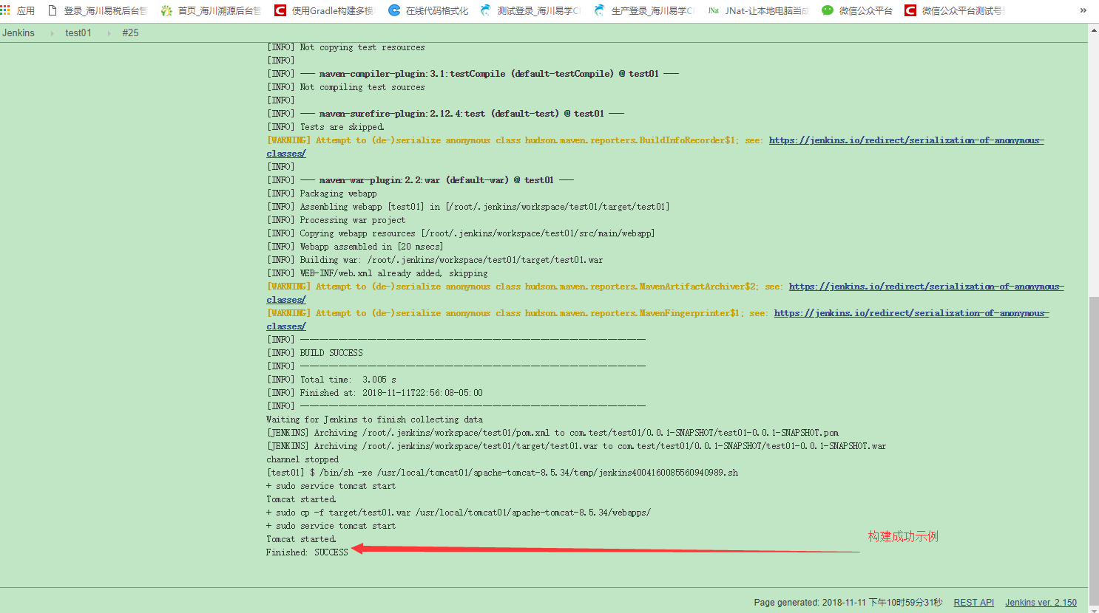
Task: Open the Apps (应用) grid icon
Action: (6, 10)
